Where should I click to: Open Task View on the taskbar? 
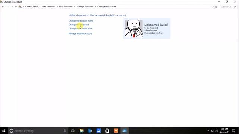tap(72, 131)
